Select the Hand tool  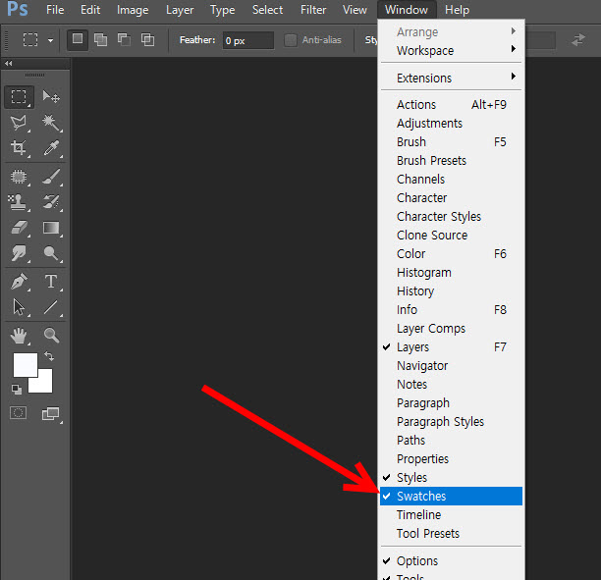click(x=19, y=336)
